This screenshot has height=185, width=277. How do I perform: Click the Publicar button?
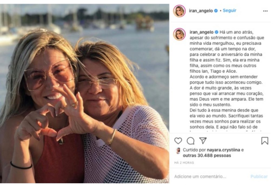(x=259, y=177)
